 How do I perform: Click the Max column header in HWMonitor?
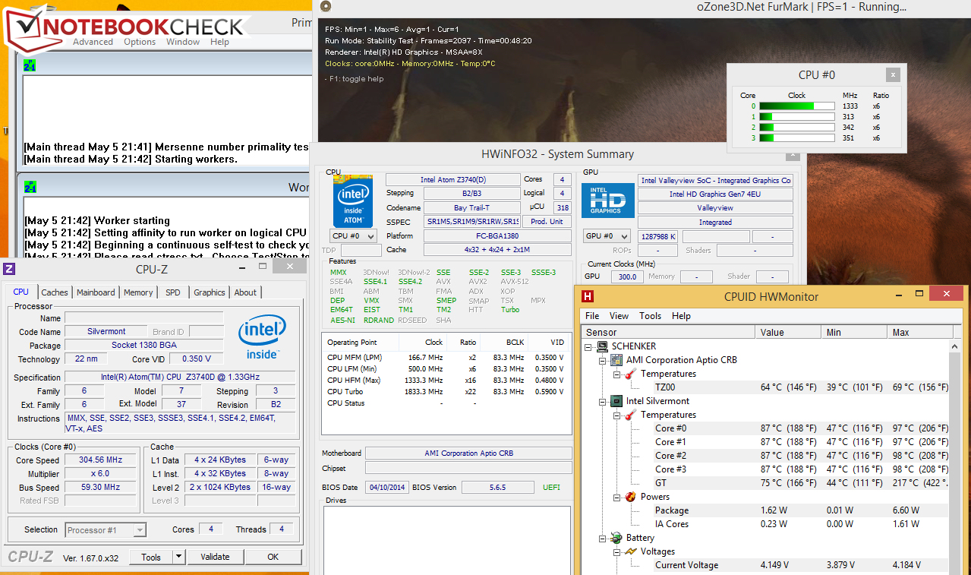(919, 332)
